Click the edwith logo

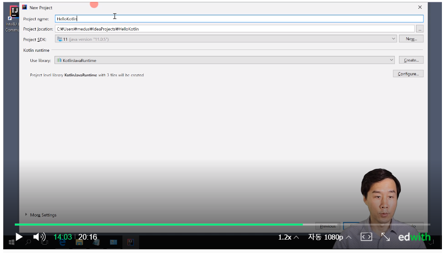(x=414, y=237)
